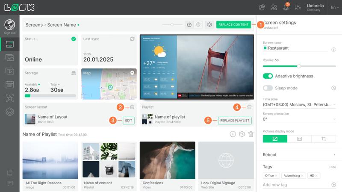Click the green Status checkmark icon

coord(74,39)
